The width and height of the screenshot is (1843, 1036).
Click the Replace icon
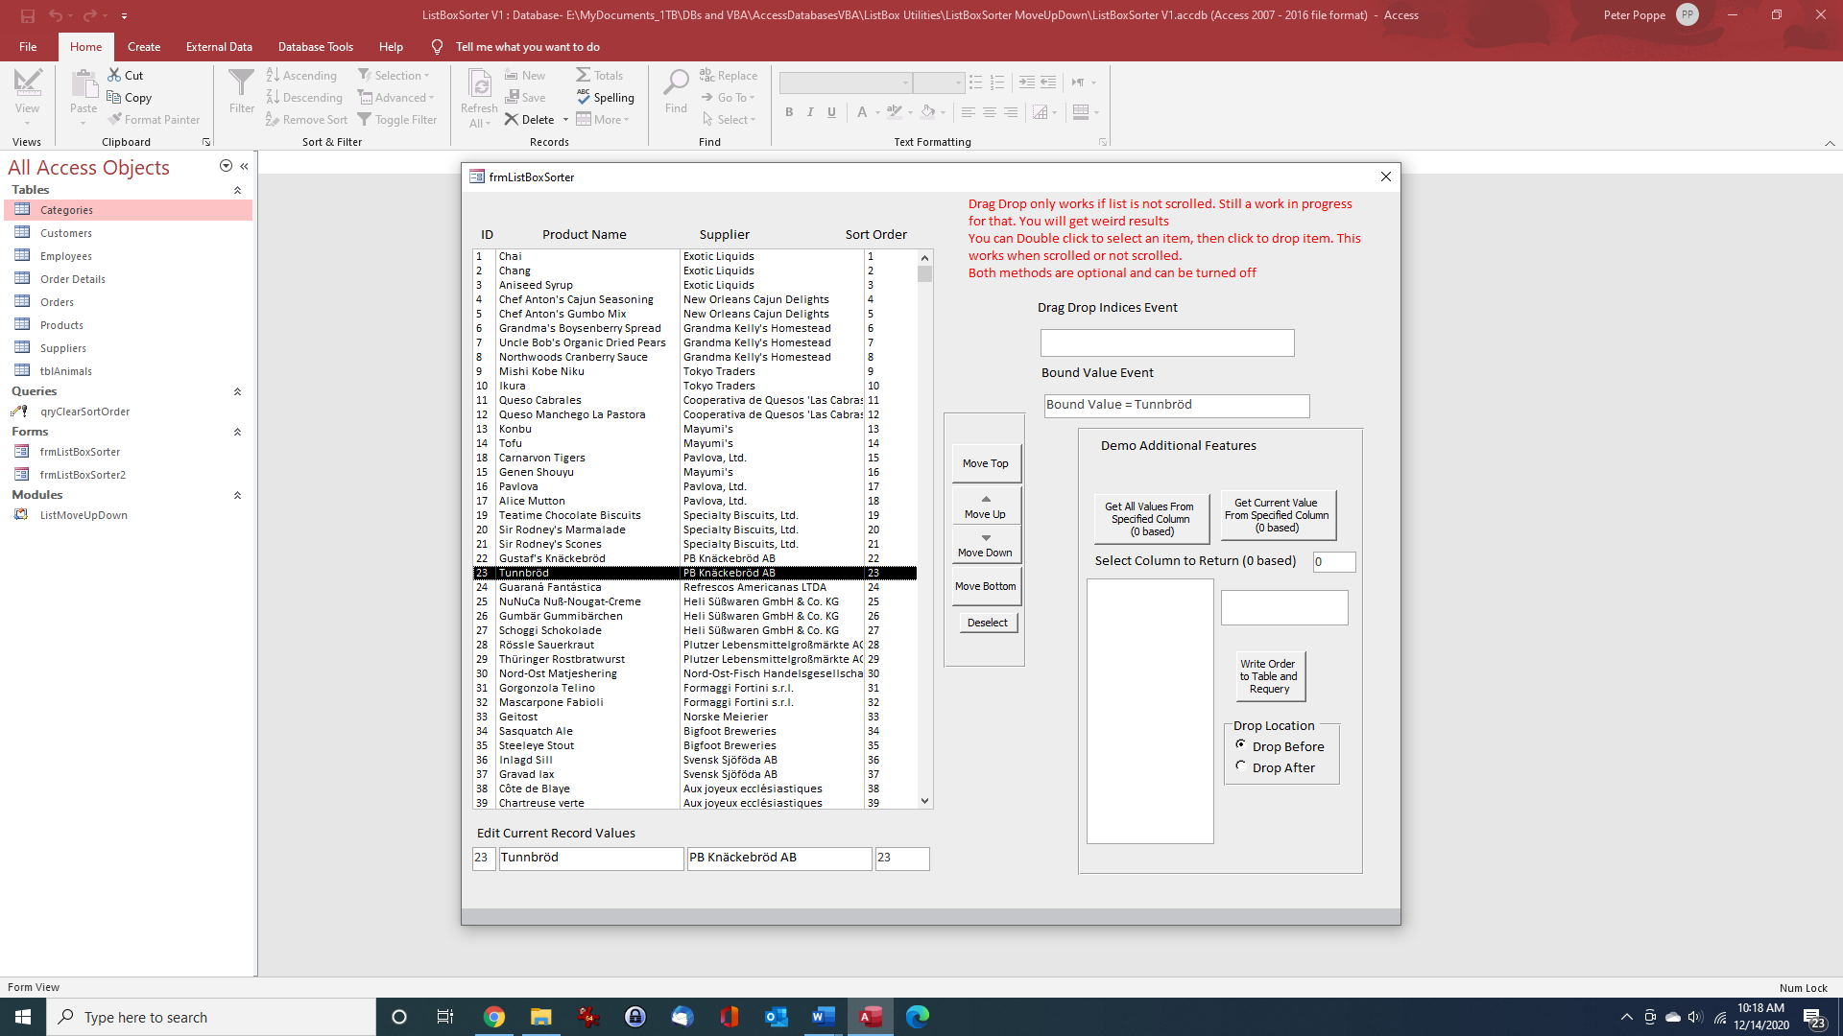(706, 75)
